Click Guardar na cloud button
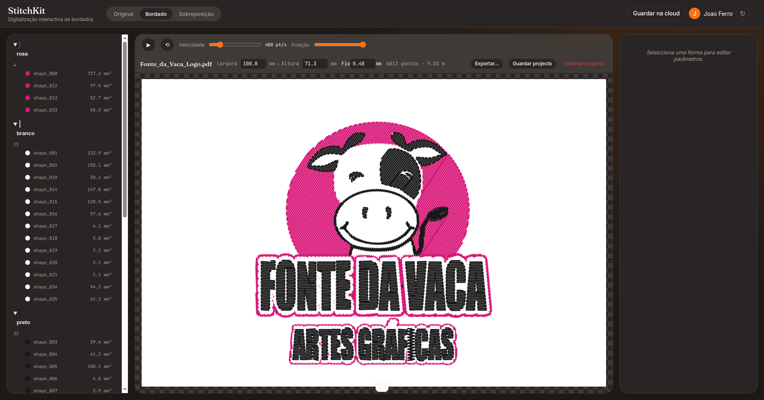Image resolution: width=764 pixels, height=400 pixels. point(656,13)
